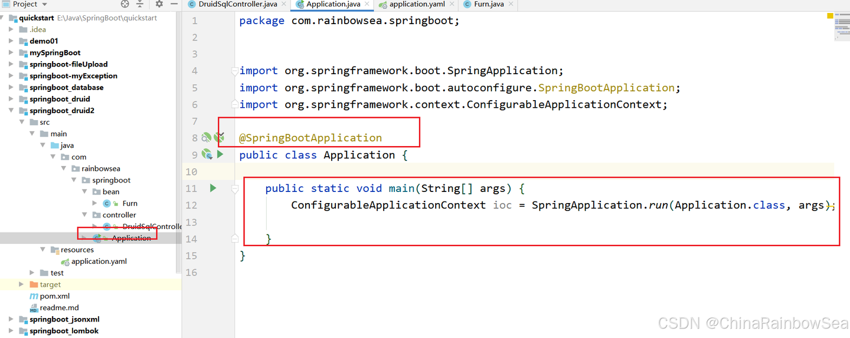Fold the main method at line 11
The image size is (850, 338).
pyautogui.click(x=235, y=188)
